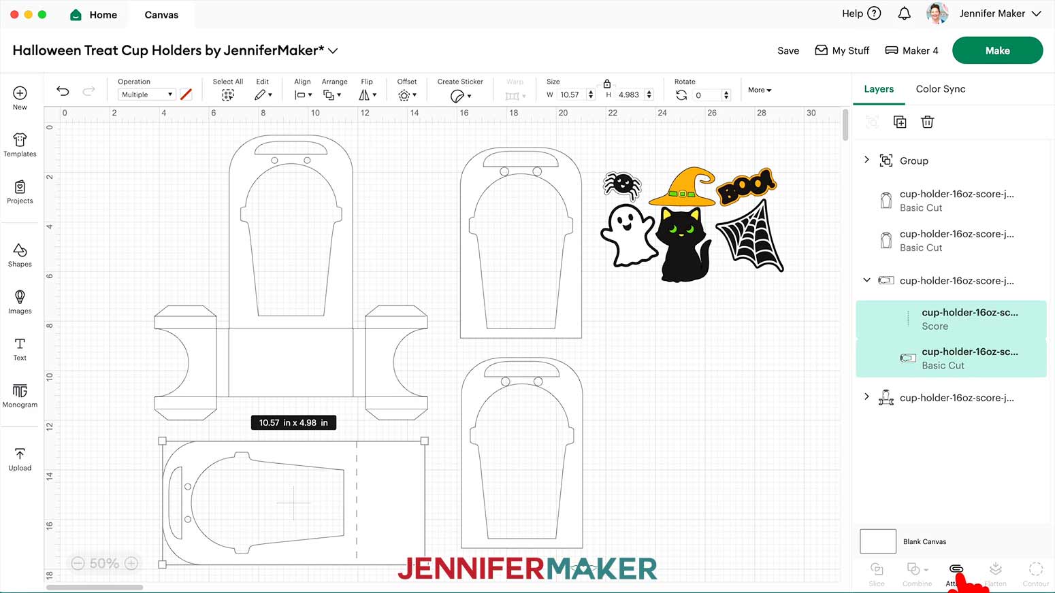Click the Rotate icon
The height and width of the screenshot is (593, 1055).
[x=681, y=95]
